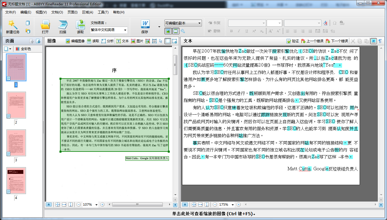
Task: Open the font size dropdown
Action: click(x=280, y=23)
